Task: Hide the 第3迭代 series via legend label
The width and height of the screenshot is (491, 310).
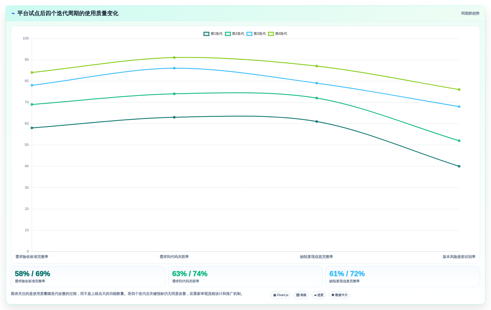Action: [x=260, y=34]
